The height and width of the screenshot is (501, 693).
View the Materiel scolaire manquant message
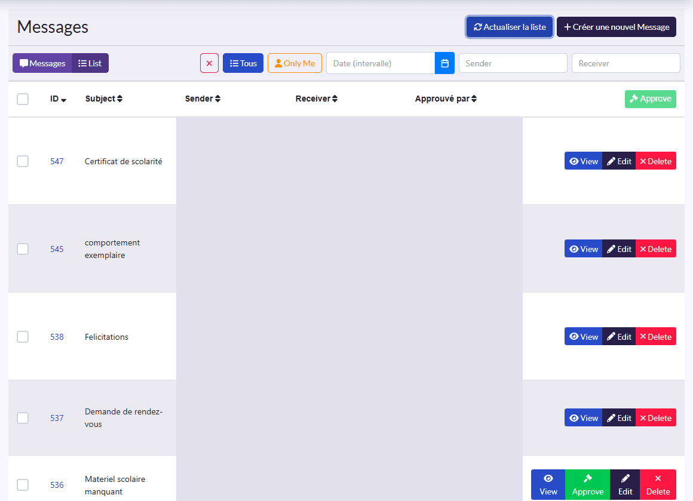tap(548, 485)
